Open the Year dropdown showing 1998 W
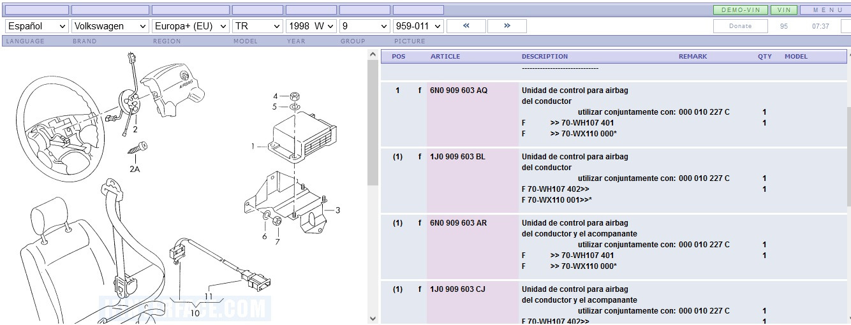The height and width of the screenshot is (325, 851). click(311, 26)
